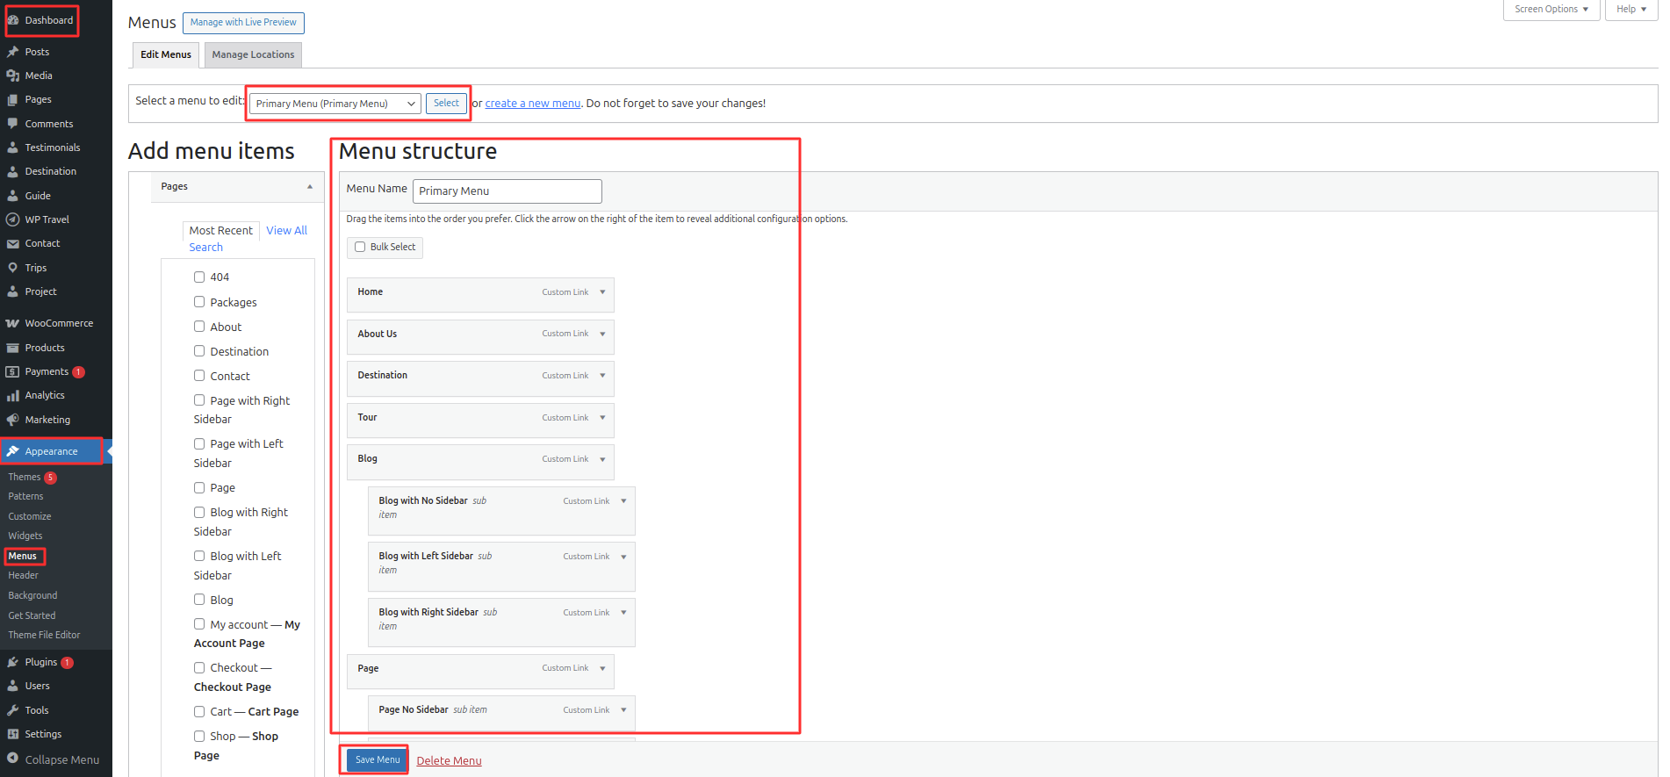Click the Project person icon
1670x777 pixels.
(13, 291)
